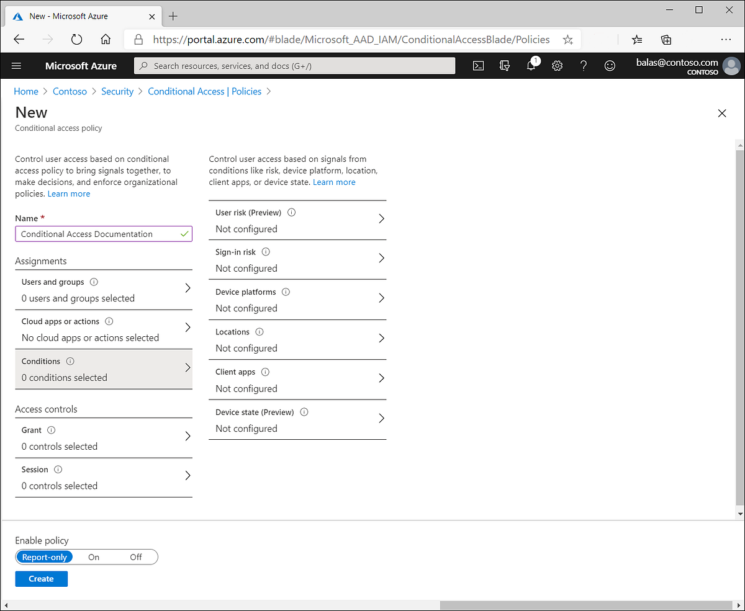Send feedback via the smiley icon
Viewport: 745px width, 611px height.
click(x=610, y=66)
